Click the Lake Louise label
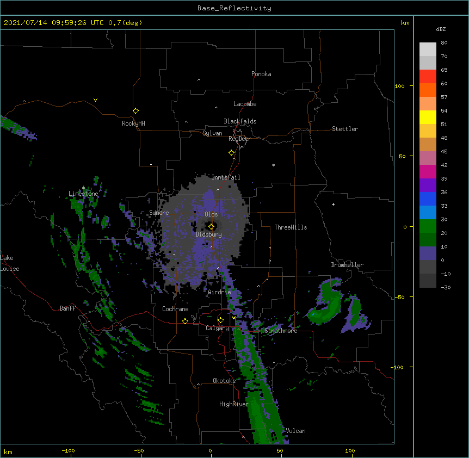 (x=10, y=263)
